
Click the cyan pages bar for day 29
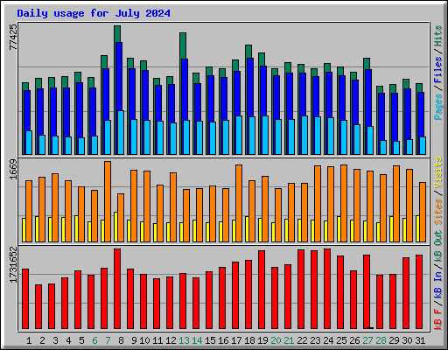pos(396,148)
